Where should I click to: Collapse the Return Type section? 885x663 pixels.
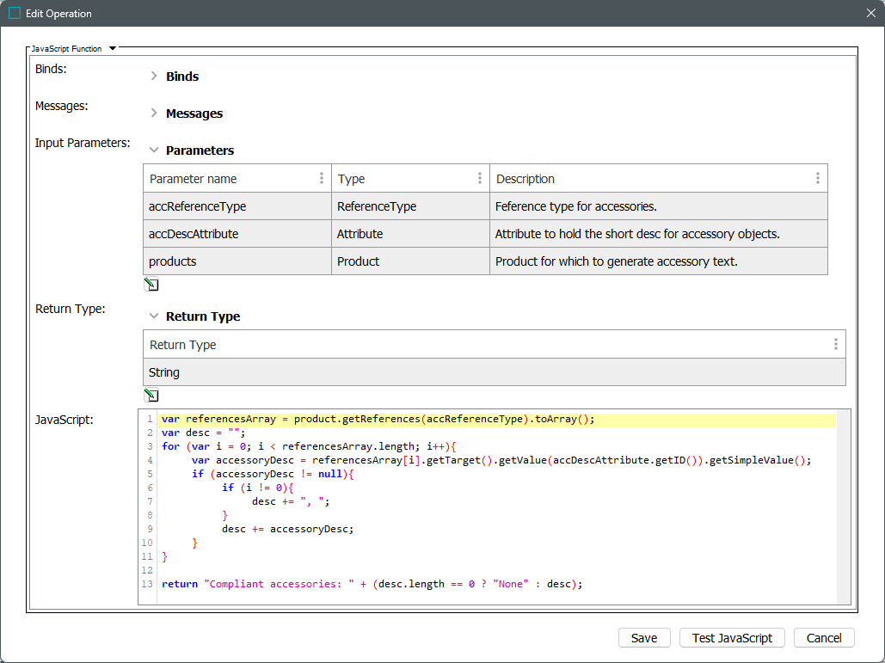pos(154,316)
